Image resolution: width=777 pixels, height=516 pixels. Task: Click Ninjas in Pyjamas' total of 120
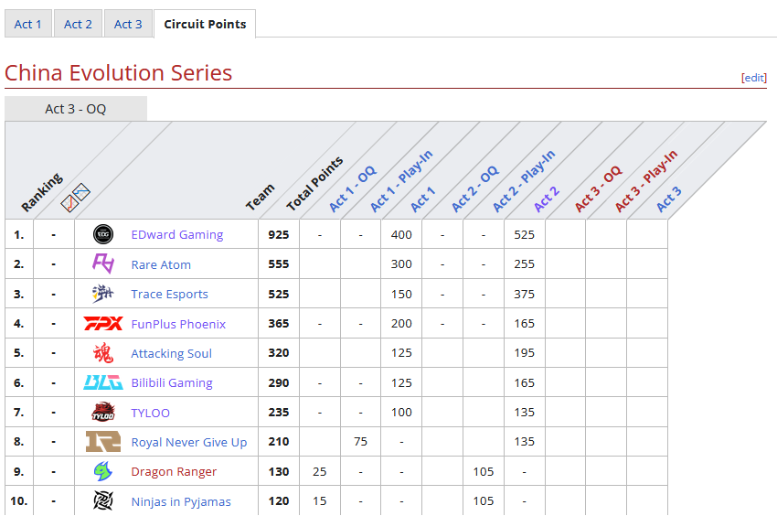pyautogui.click(x=279, y=501)
